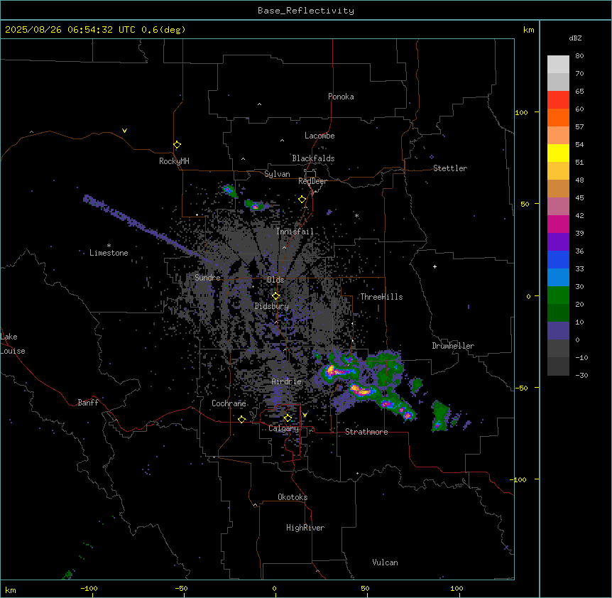Click the white plus marker north of Drumheller
Image resolution: width=612 pixels, height=598 pixels.
click(x=435, y=266)
